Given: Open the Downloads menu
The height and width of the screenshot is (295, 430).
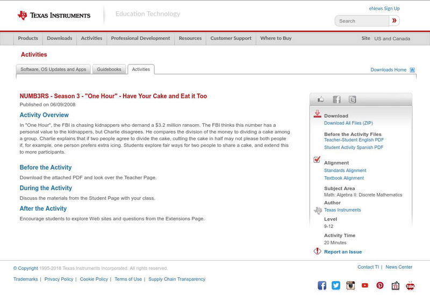Looking at the screenshot, I should [x=60, y=38].
